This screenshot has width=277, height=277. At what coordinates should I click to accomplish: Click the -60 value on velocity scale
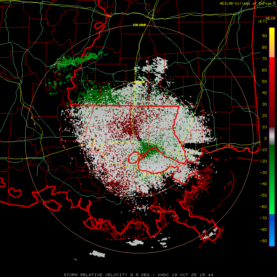263,207
